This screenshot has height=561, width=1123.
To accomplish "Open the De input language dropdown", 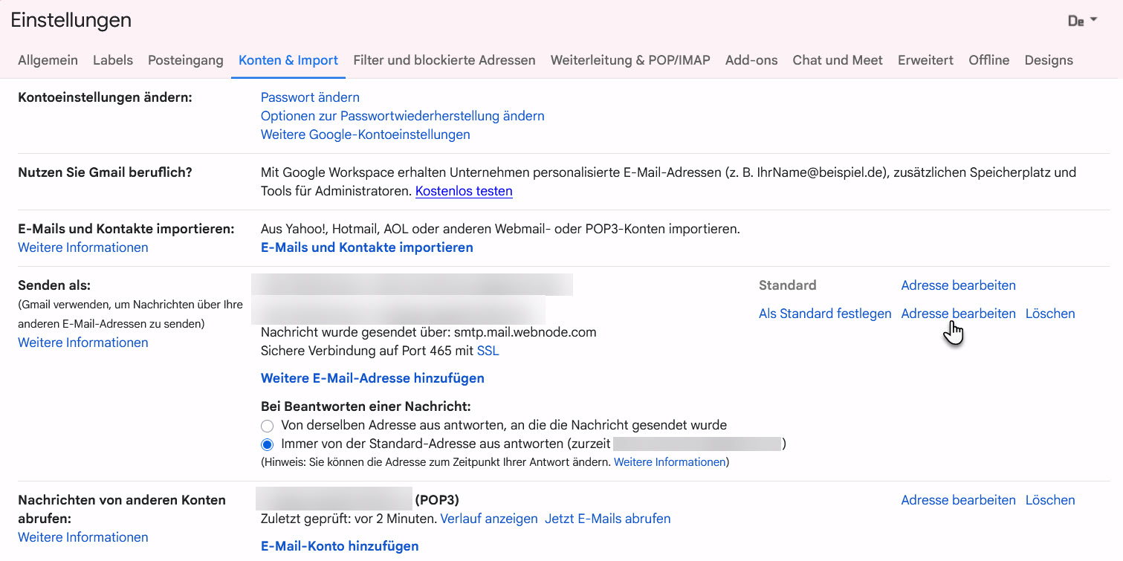I will point(1082,21).
